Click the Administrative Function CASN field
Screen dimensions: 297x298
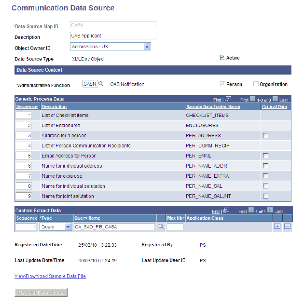90,84
